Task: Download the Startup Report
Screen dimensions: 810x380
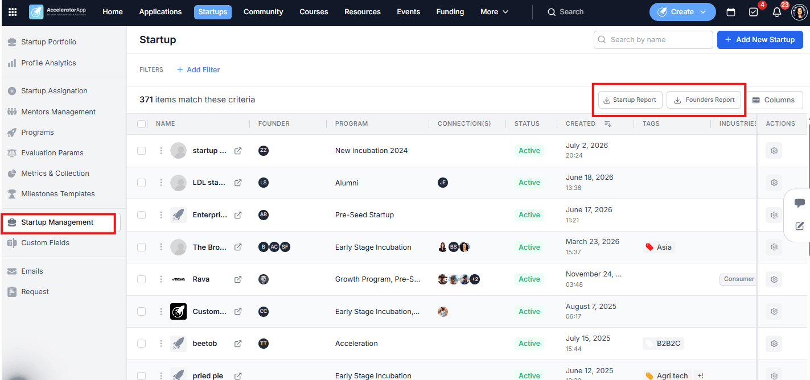Action: click(x=630, y=100)
